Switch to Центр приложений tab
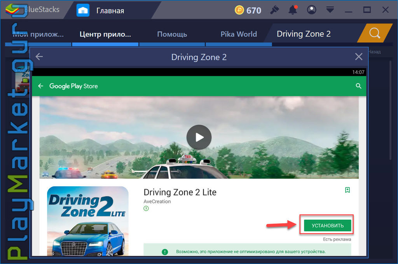The height and width of the screenshot is (264, 398). [105, 34]
